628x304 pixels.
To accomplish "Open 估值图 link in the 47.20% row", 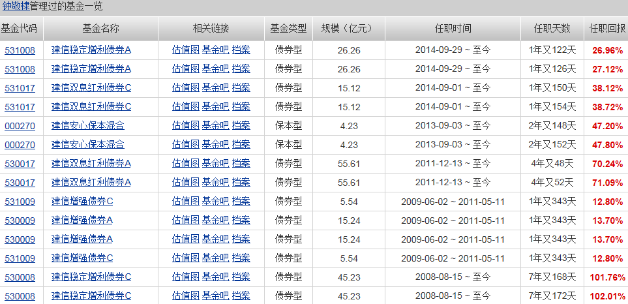I will (x=185, y=126).
